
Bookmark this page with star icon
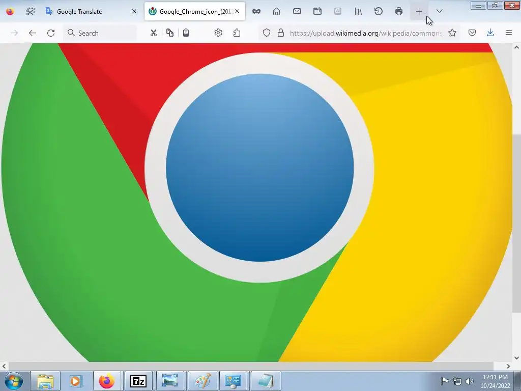452,33
